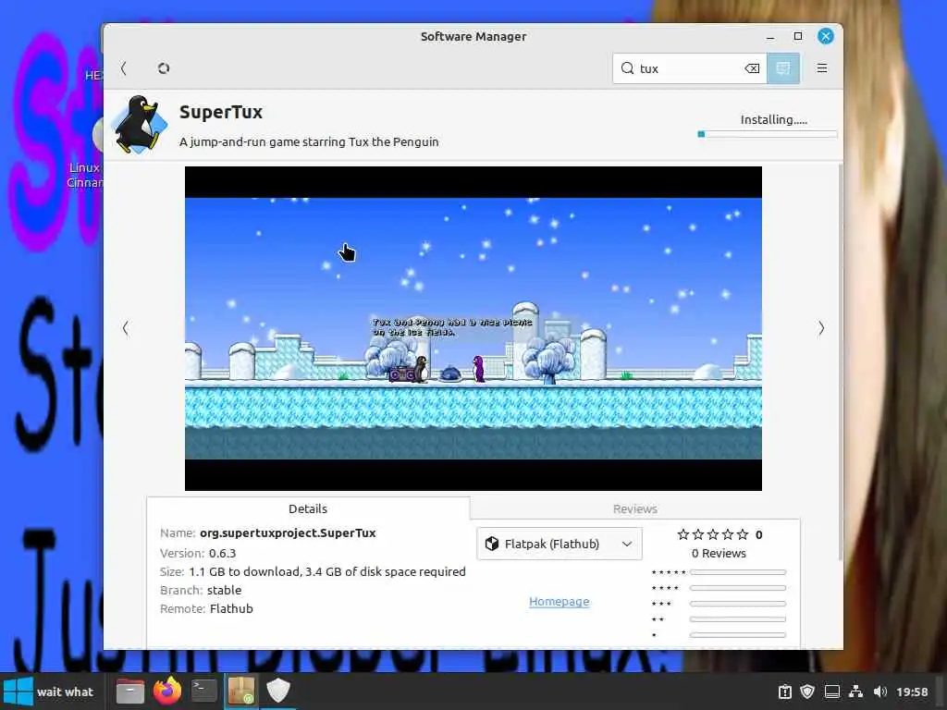Screen dimensions: 947x710
Task: Open the shield app in the taskbar
Action: click(278, 691)
